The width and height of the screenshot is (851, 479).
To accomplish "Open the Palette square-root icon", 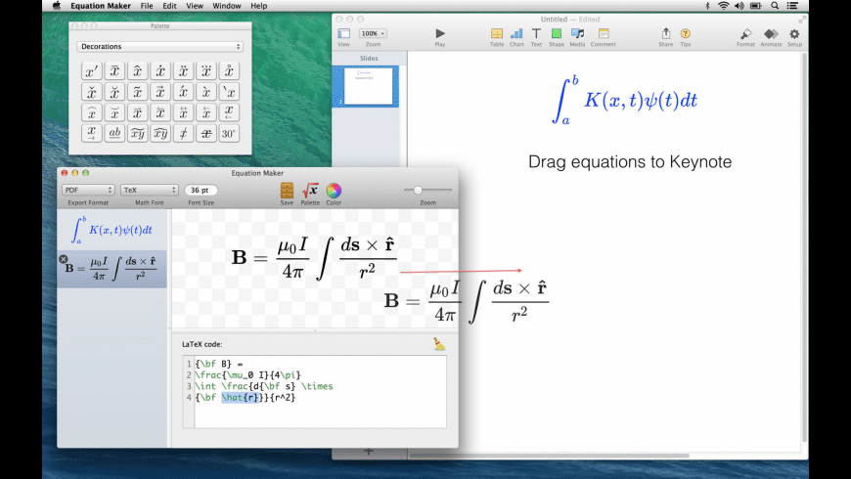I will click(310, 191).
